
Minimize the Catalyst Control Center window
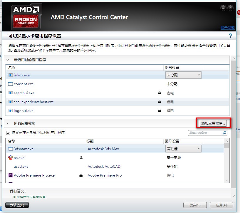click(223, 8)
